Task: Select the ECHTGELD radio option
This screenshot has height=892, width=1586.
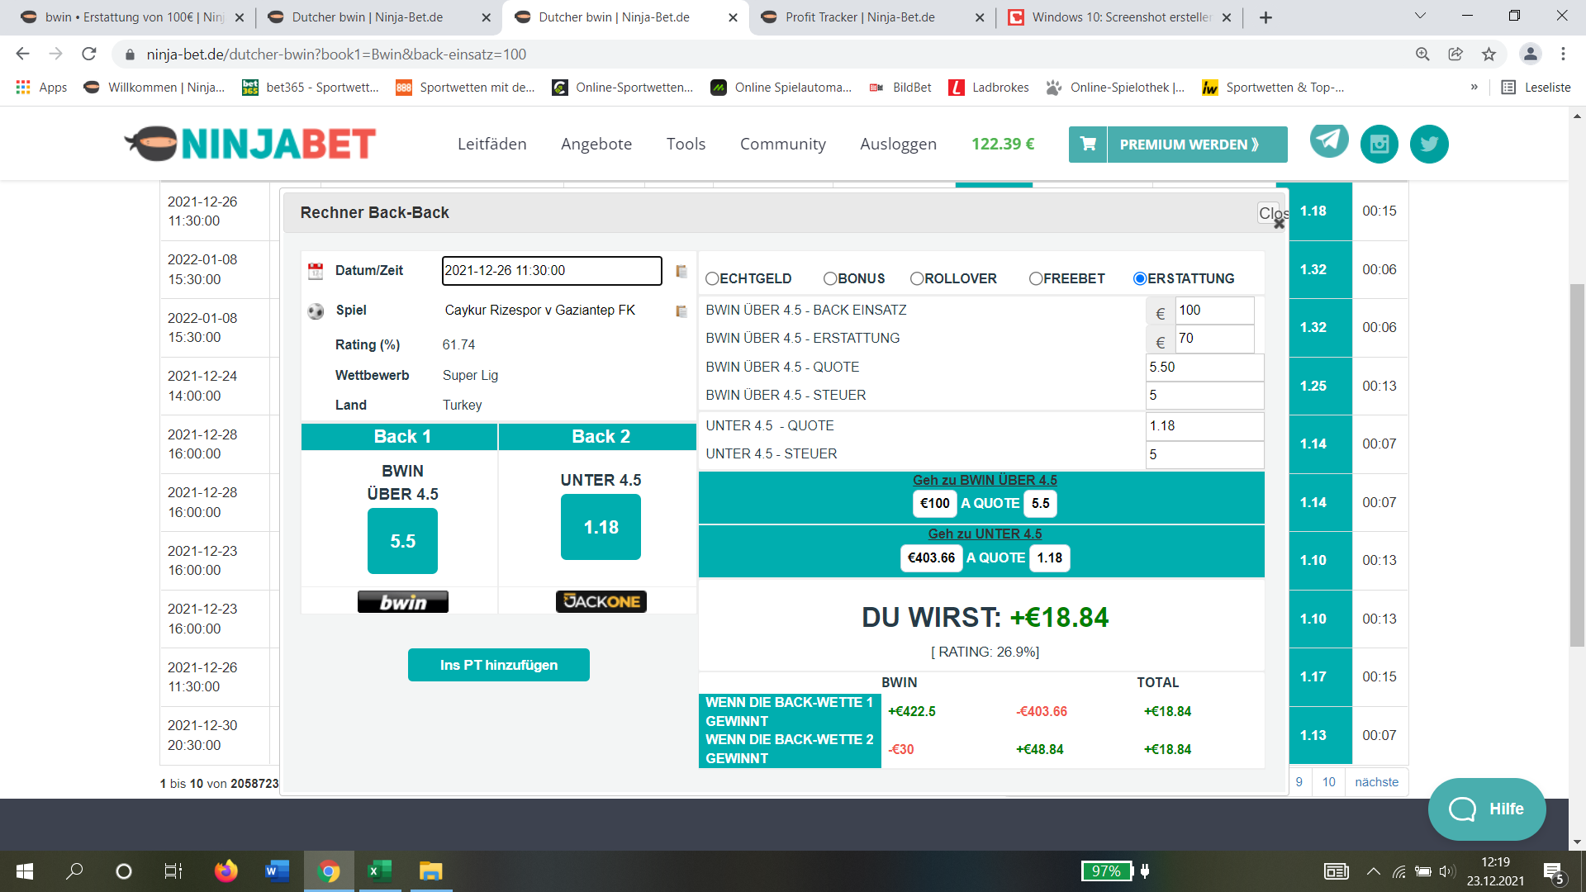Action: (712, 279)
